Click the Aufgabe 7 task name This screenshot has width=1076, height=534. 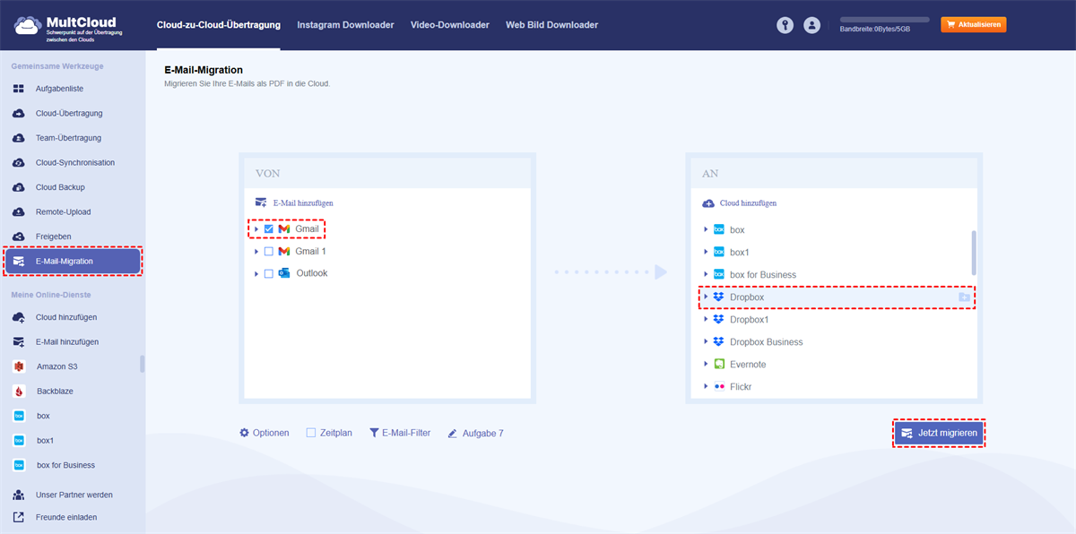point(482,434)
